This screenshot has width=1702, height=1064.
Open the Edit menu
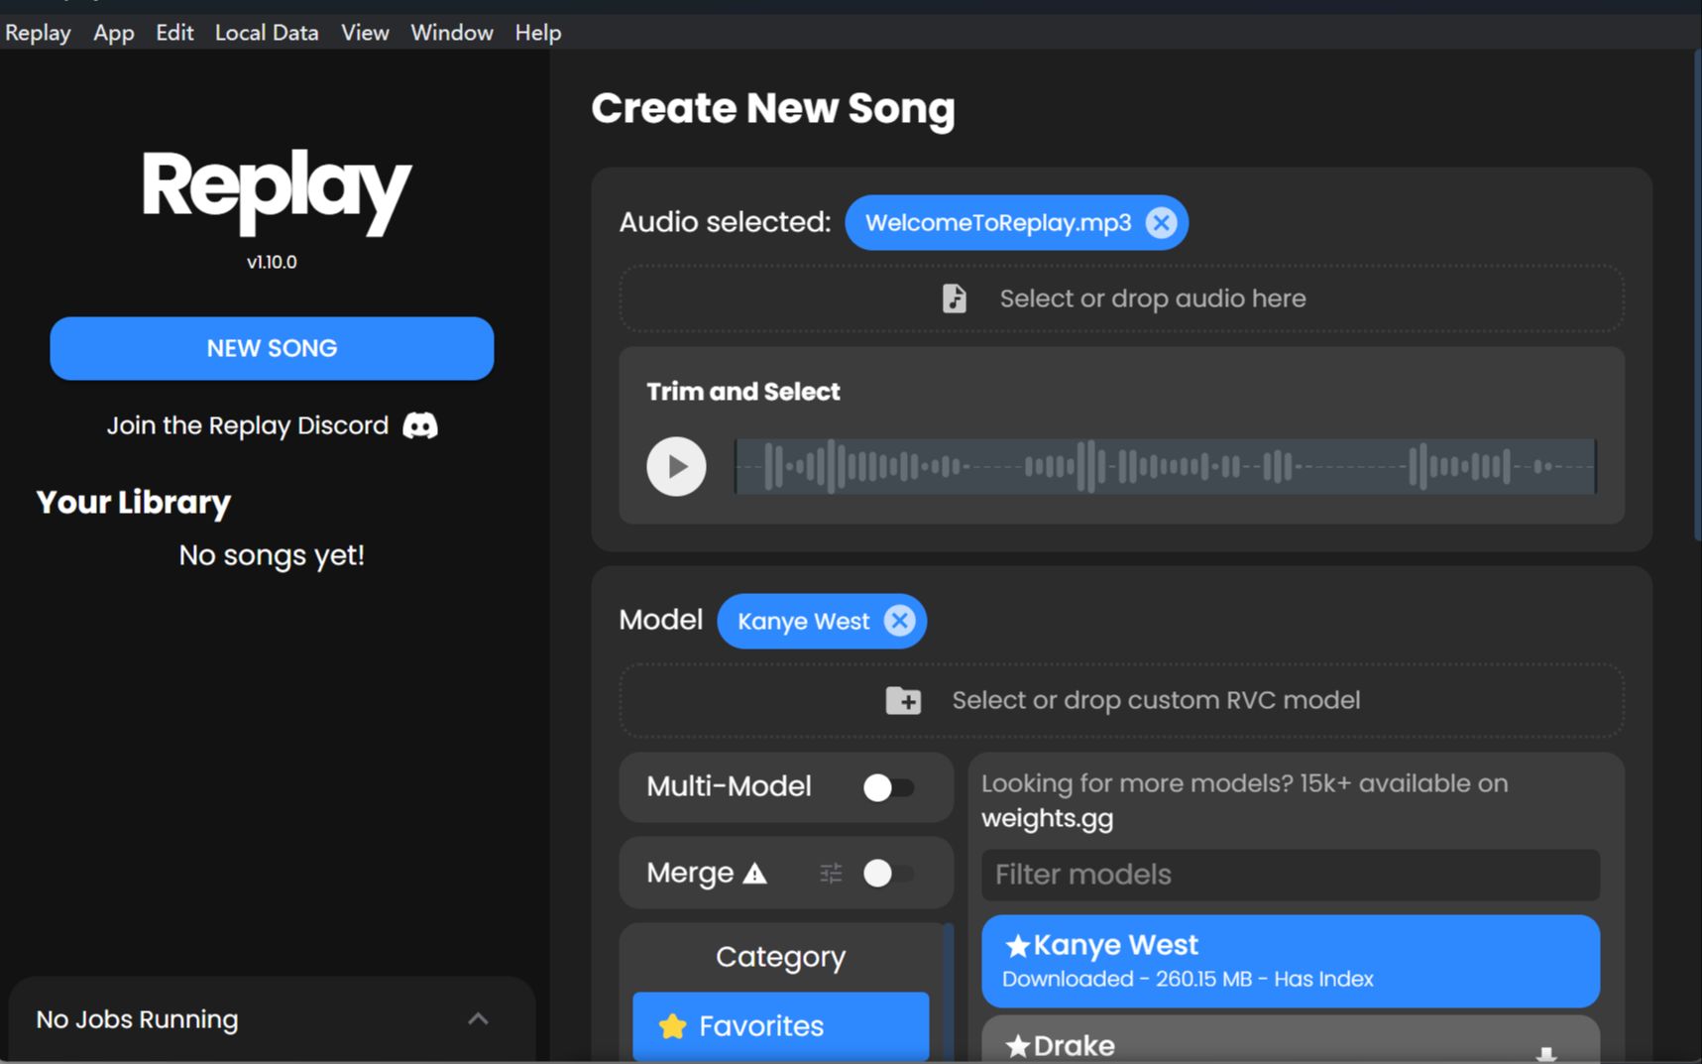[x=174, y=33]
